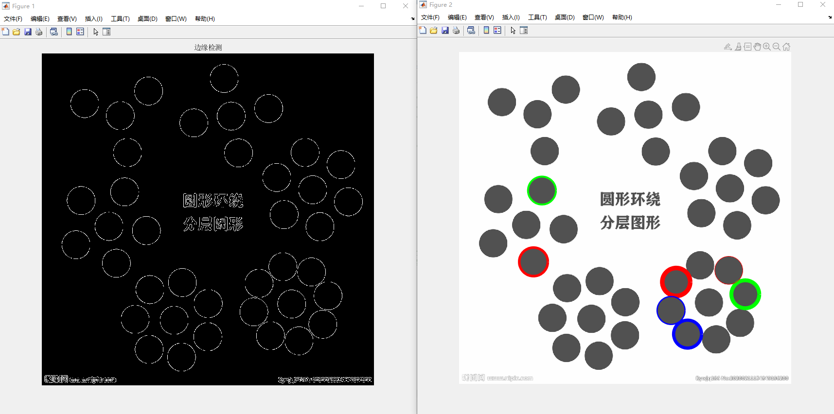This screenshot has width=834, height=414.
Task: Click Link Plot icon in Figure 2 toolbar
Action: (x=471, y=30)
